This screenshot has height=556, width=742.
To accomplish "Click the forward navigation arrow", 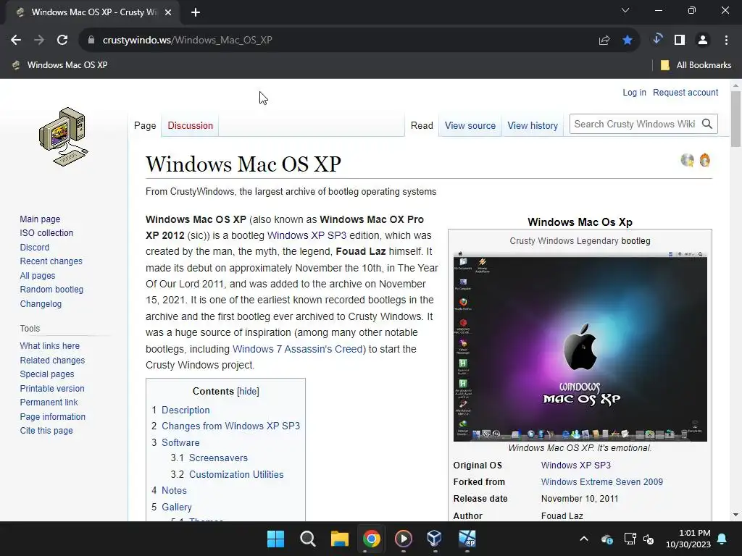I will click(39, 41).
